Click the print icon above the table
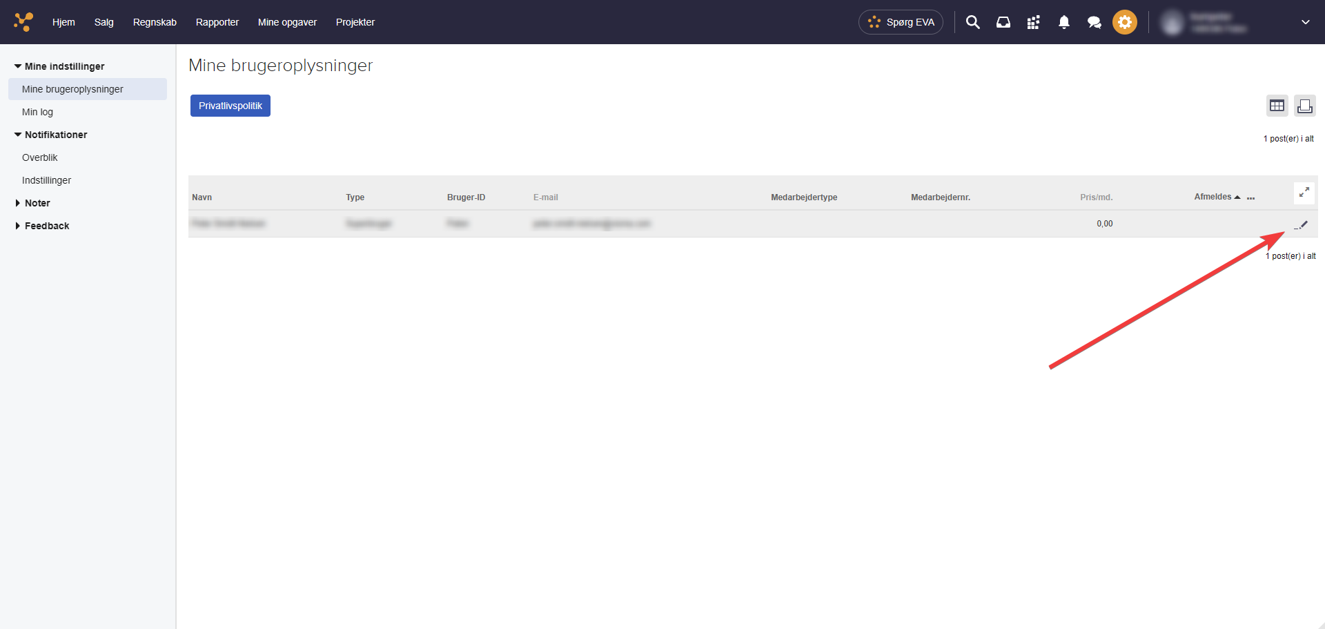1325x629 pixels. pos(1304,106)
